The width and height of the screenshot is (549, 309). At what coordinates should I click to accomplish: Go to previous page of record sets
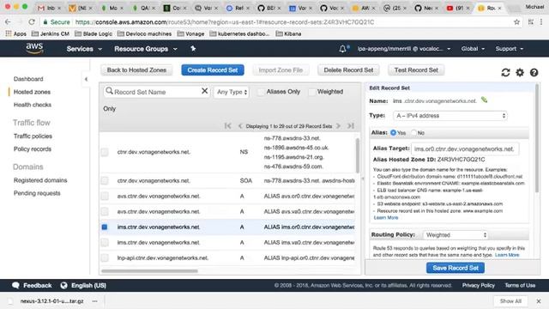click(x=240, y=126)
